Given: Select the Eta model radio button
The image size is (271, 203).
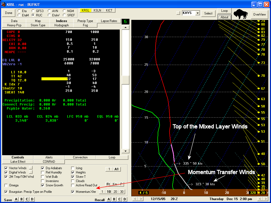Looking at the screenshot, I should coord(19,11).
